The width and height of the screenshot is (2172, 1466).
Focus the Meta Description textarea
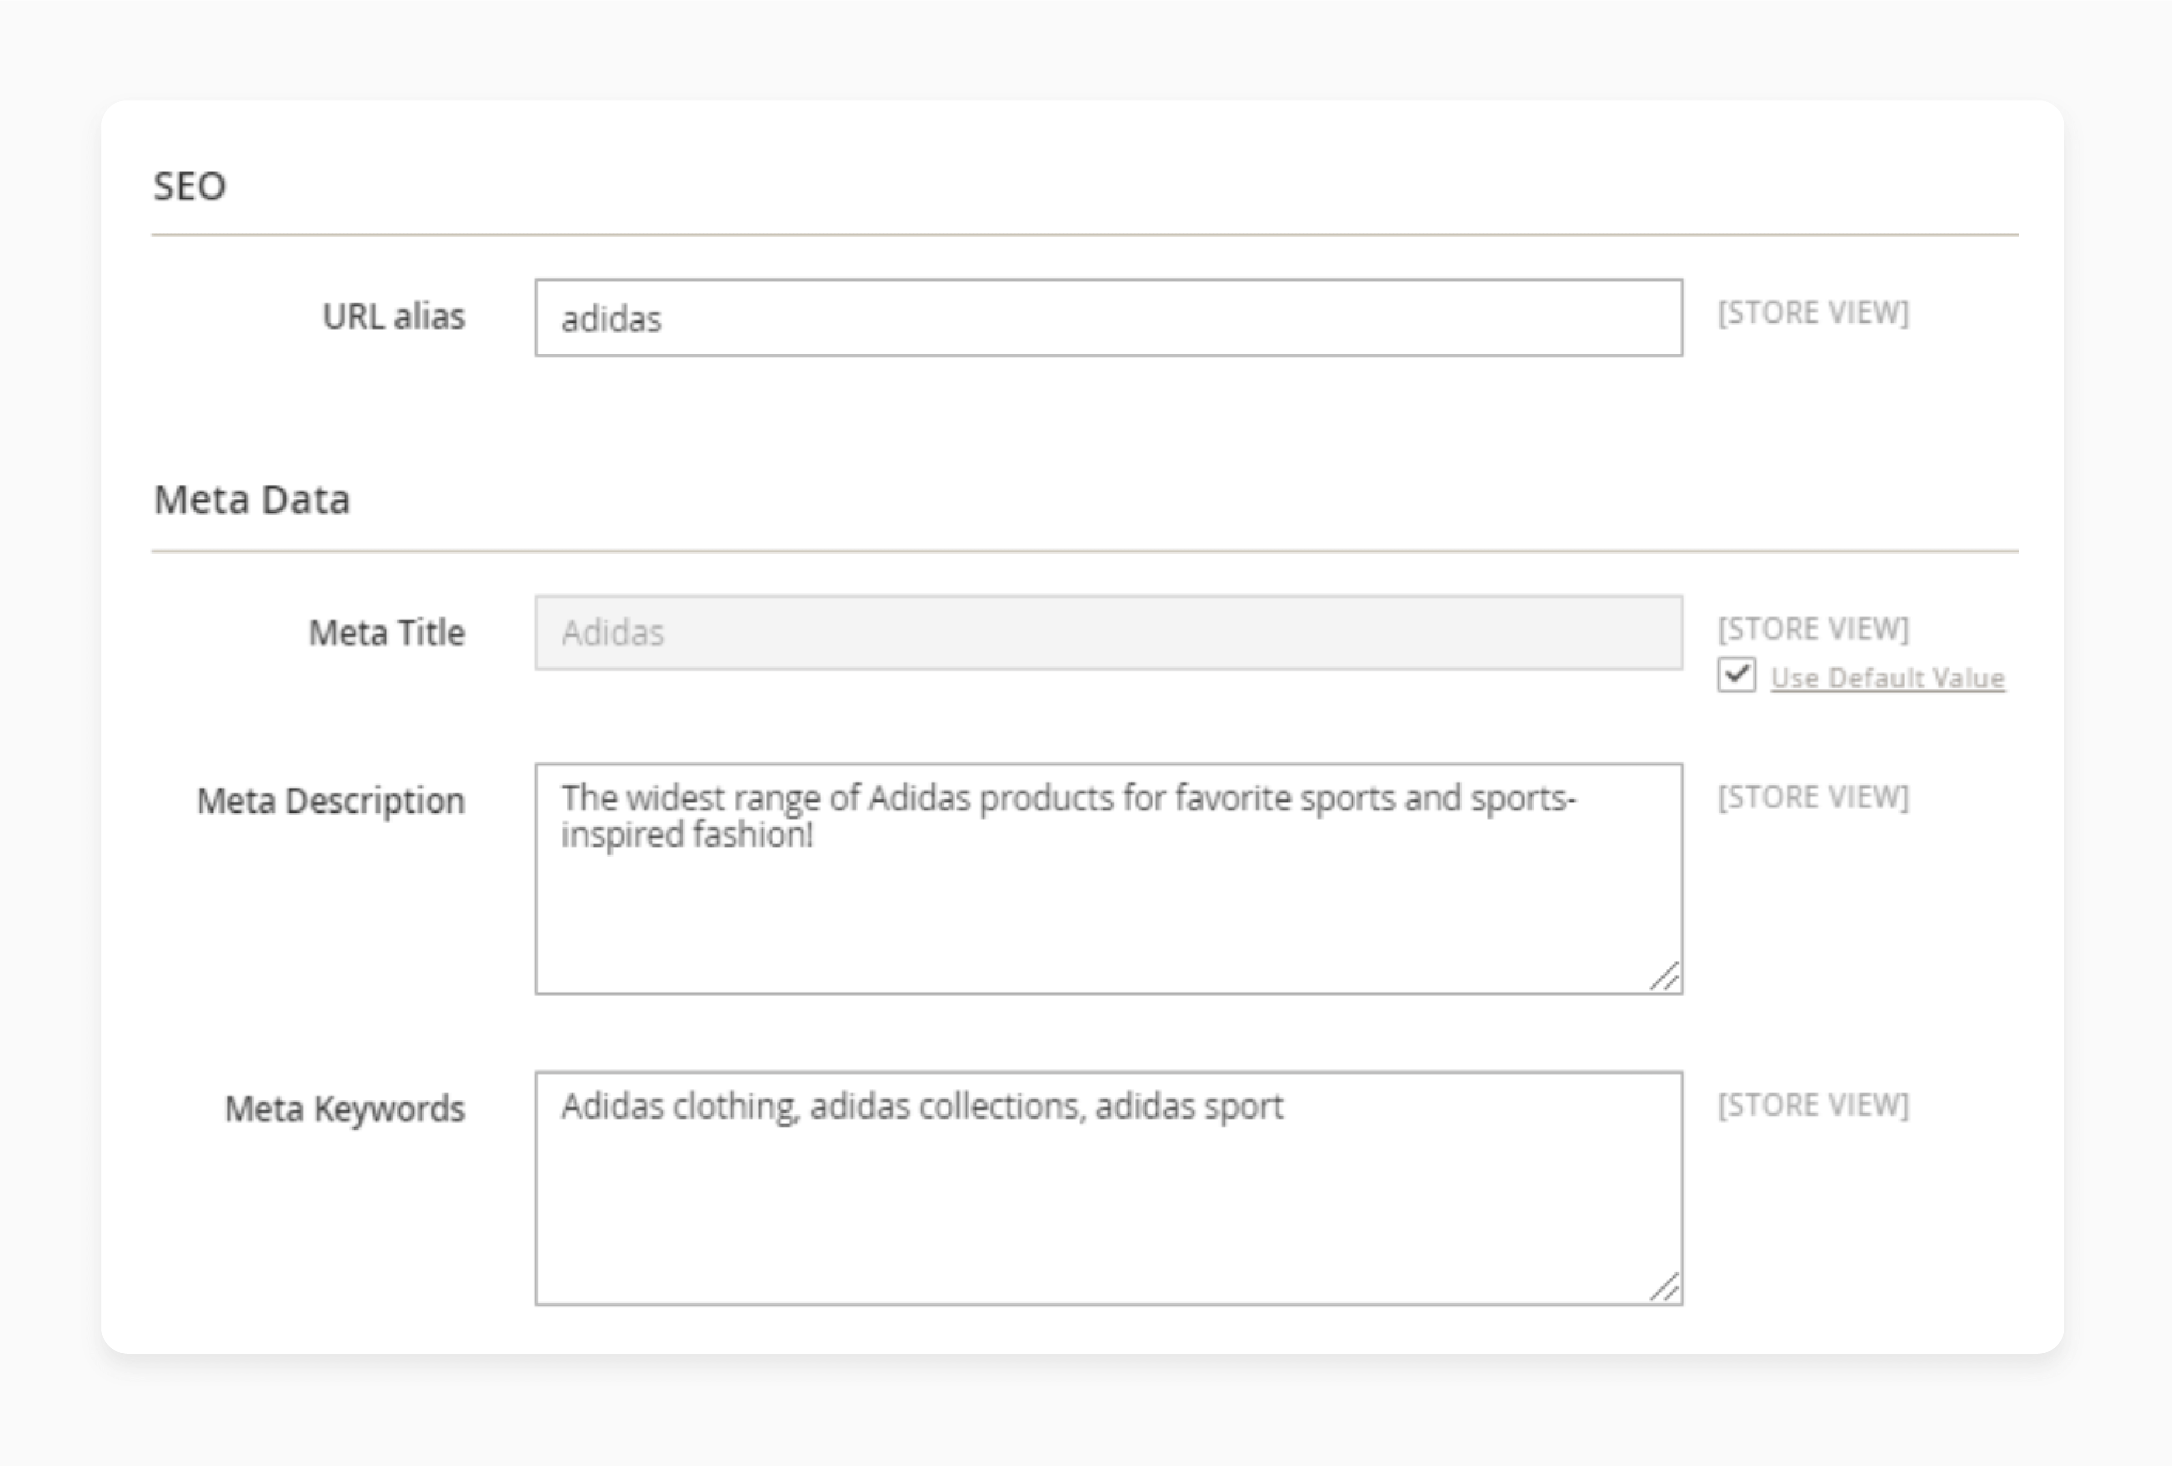coord(1108,878)
